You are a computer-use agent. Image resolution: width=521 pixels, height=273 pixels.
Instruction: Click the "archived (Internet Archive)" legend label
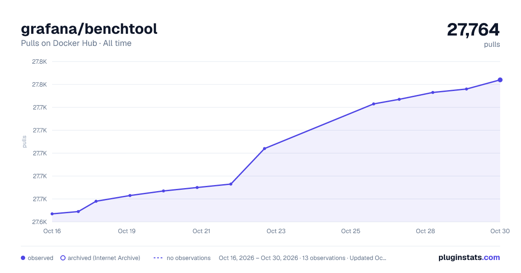pos(104,258)
